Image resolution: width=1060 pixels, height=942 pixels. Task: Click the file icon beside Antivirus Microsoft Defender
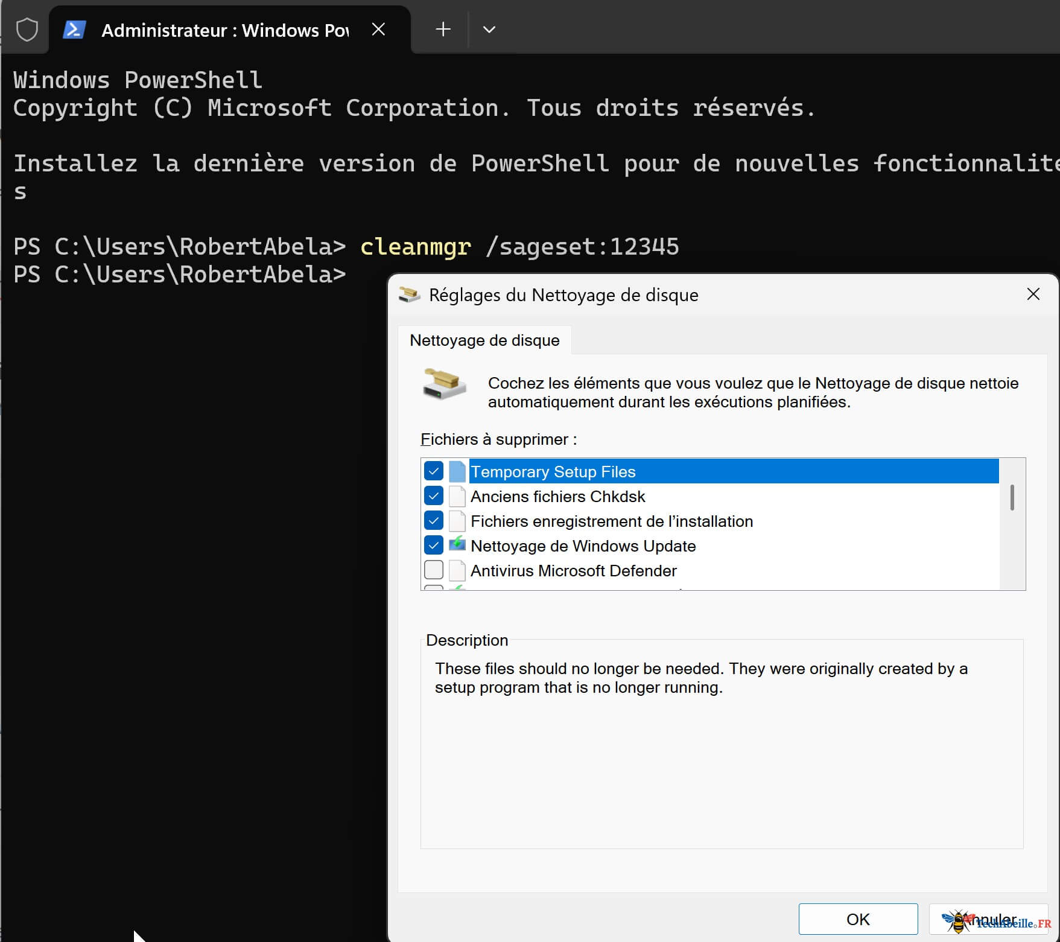click(457, 570)
